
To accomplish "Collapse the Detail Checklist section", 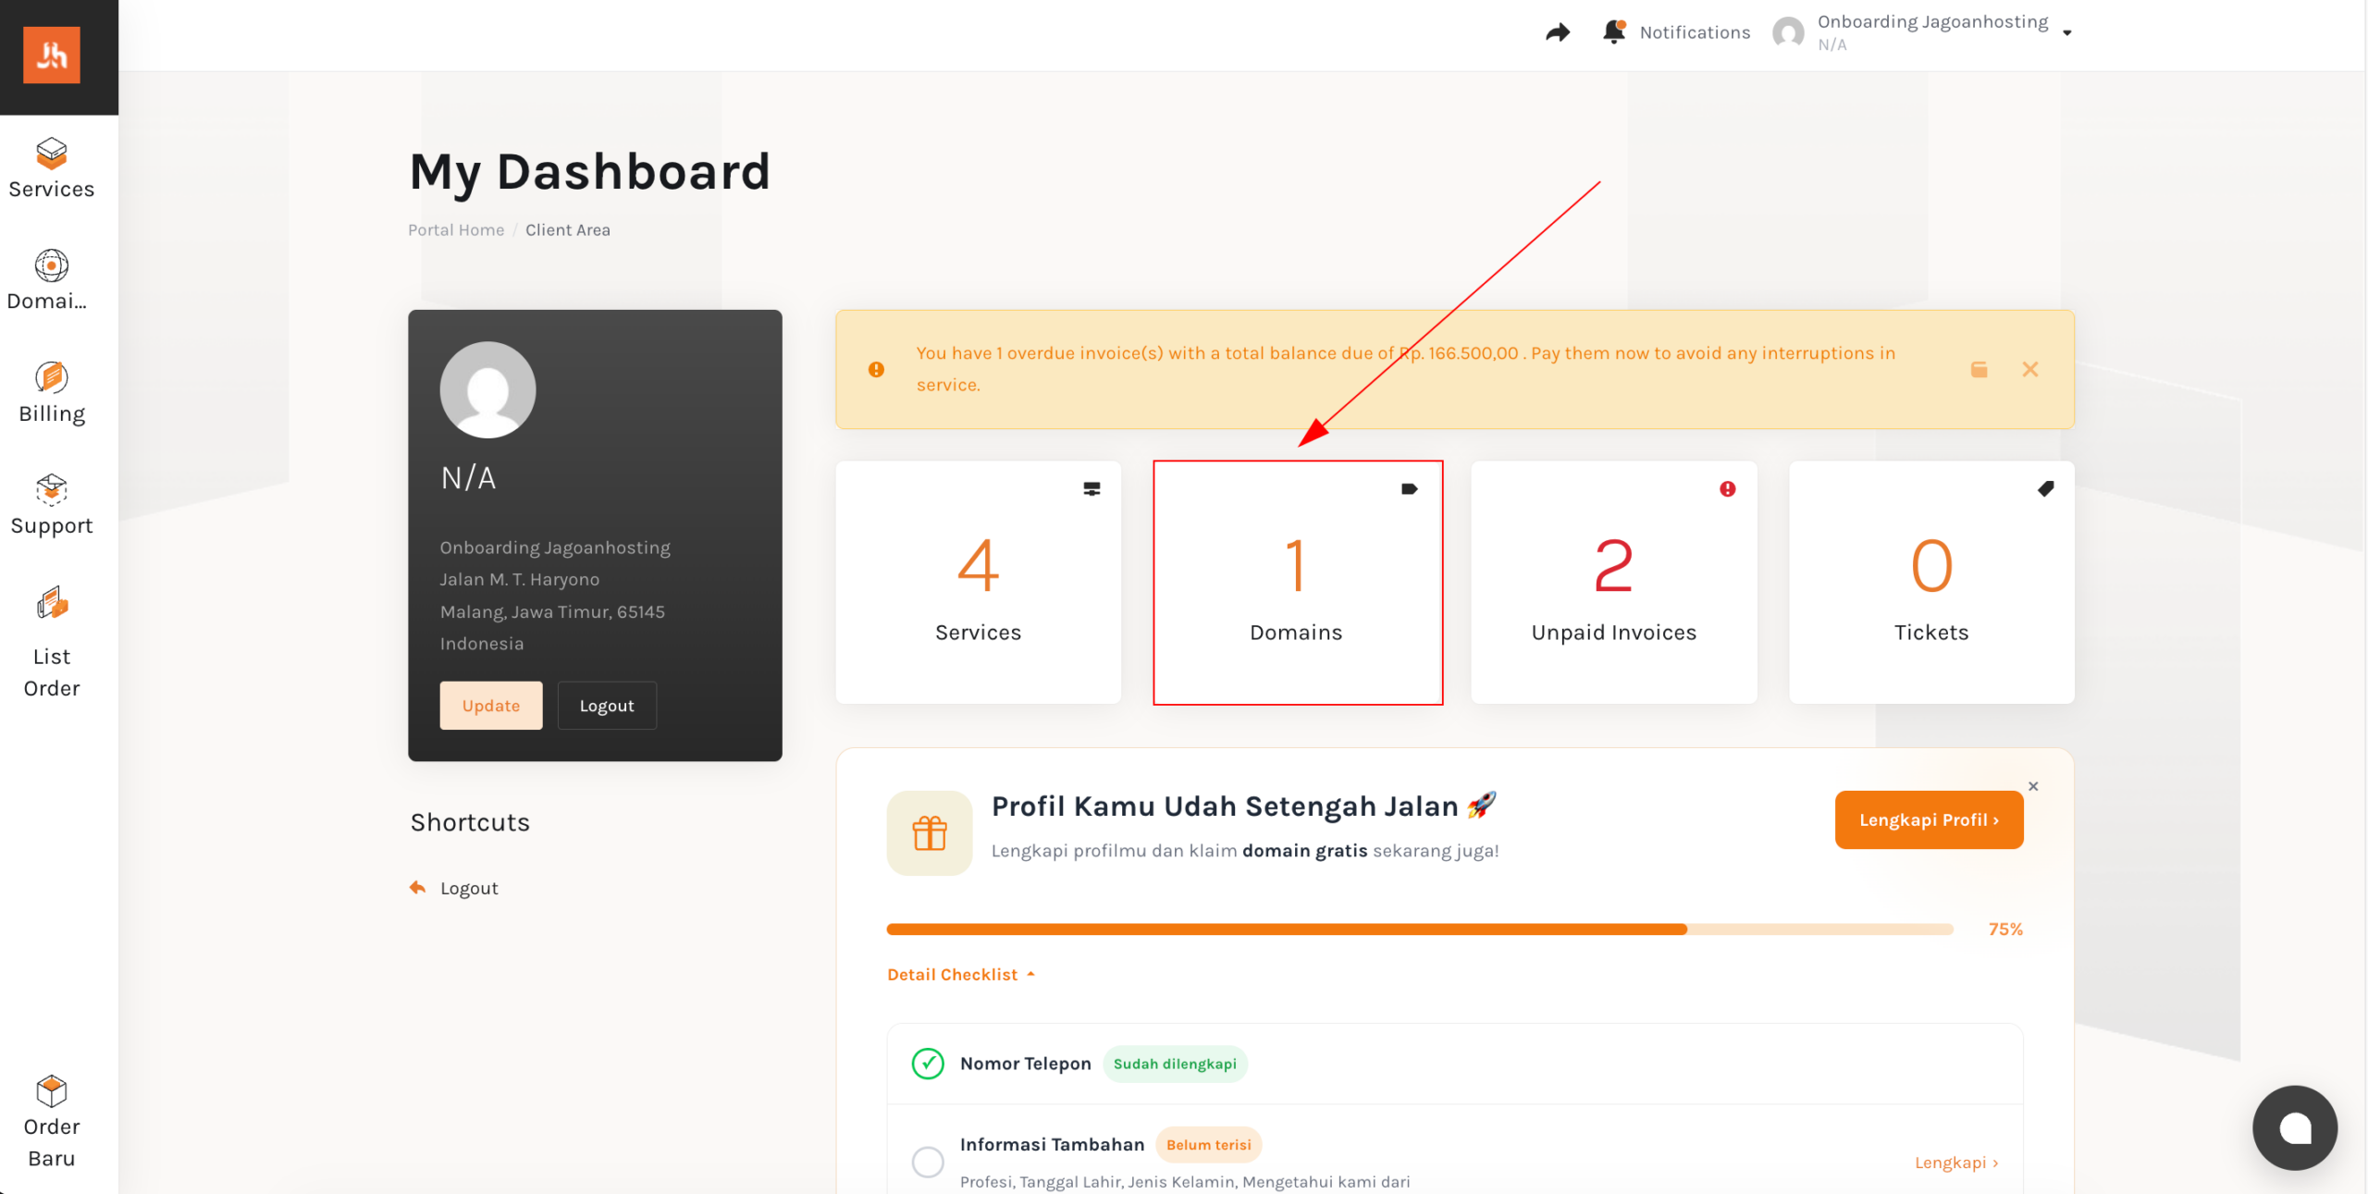I will pyautogui.click(x=961, y=974).
